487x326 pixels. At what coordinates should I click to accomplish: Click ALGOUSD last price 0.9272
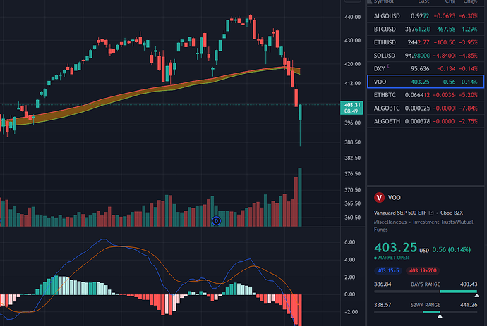coord(420,16)
